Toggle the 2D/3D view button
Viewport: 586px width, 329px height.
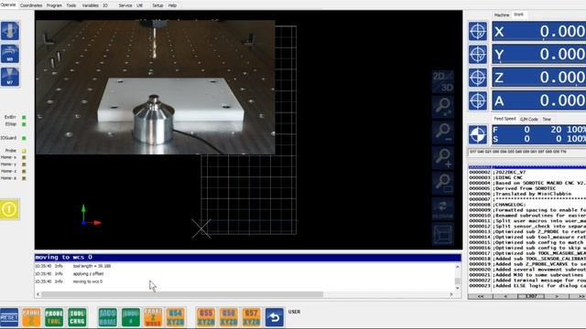click(443, 81)
